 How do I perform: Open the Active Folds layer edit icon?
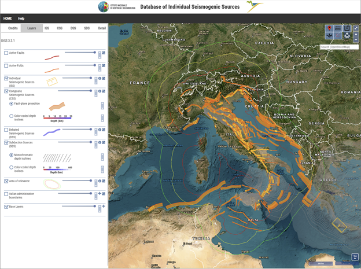tap(104, 65)
